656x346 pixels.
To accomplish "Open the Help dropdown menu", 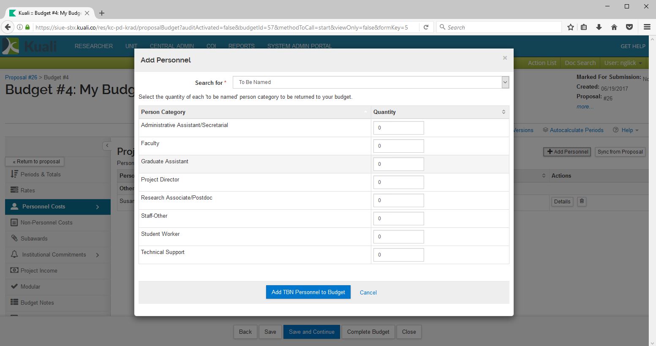I will [x=626, y=130].
